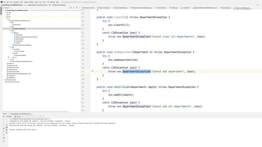Click "Cannot add all departments" string

coord(171,106)
